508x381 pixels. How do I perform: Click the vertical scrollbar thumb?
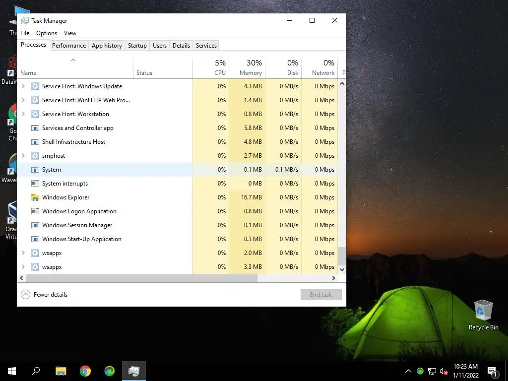[x=342, y=256]
